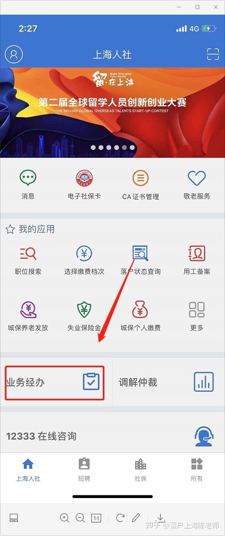Open 落户状态查询 status query

(x=141, y=253)
